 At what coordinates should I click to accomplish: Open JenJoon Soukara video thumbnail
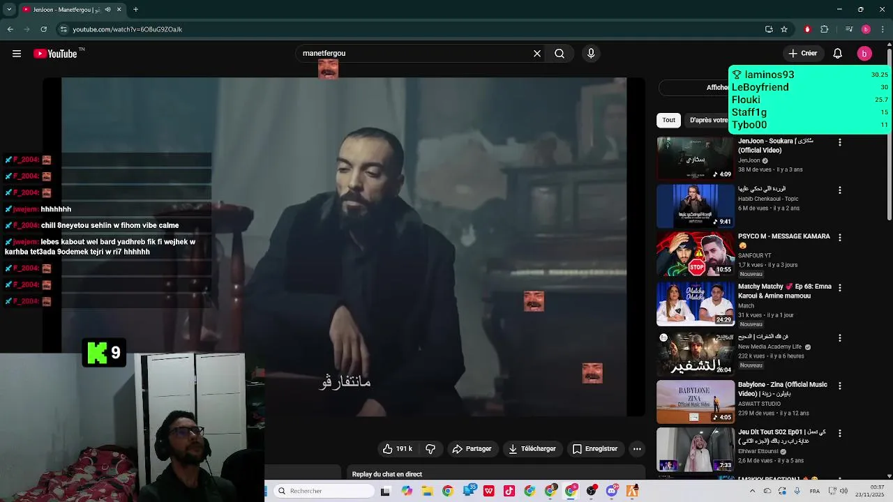point(696,158)
